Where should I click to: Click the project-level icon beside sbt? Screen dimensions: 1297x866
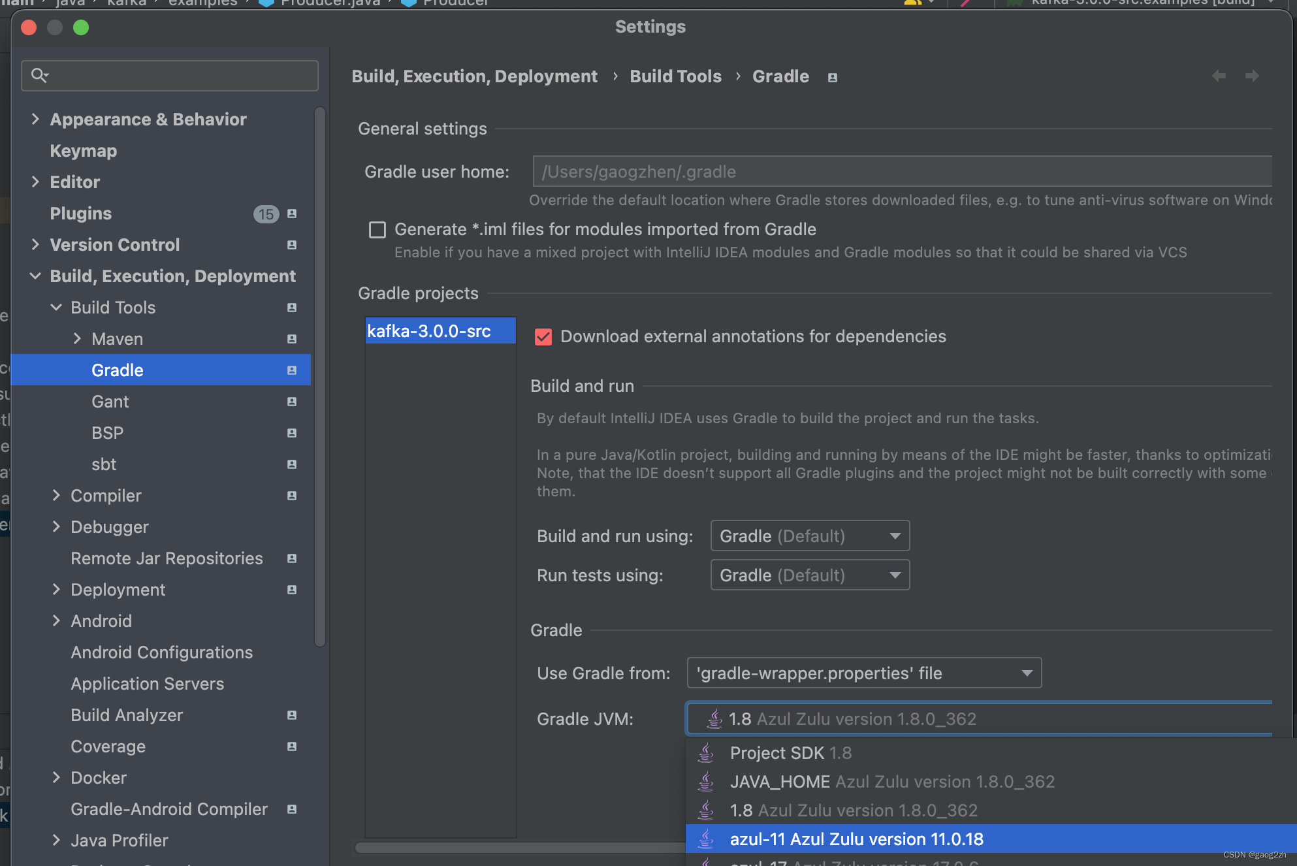292,464
